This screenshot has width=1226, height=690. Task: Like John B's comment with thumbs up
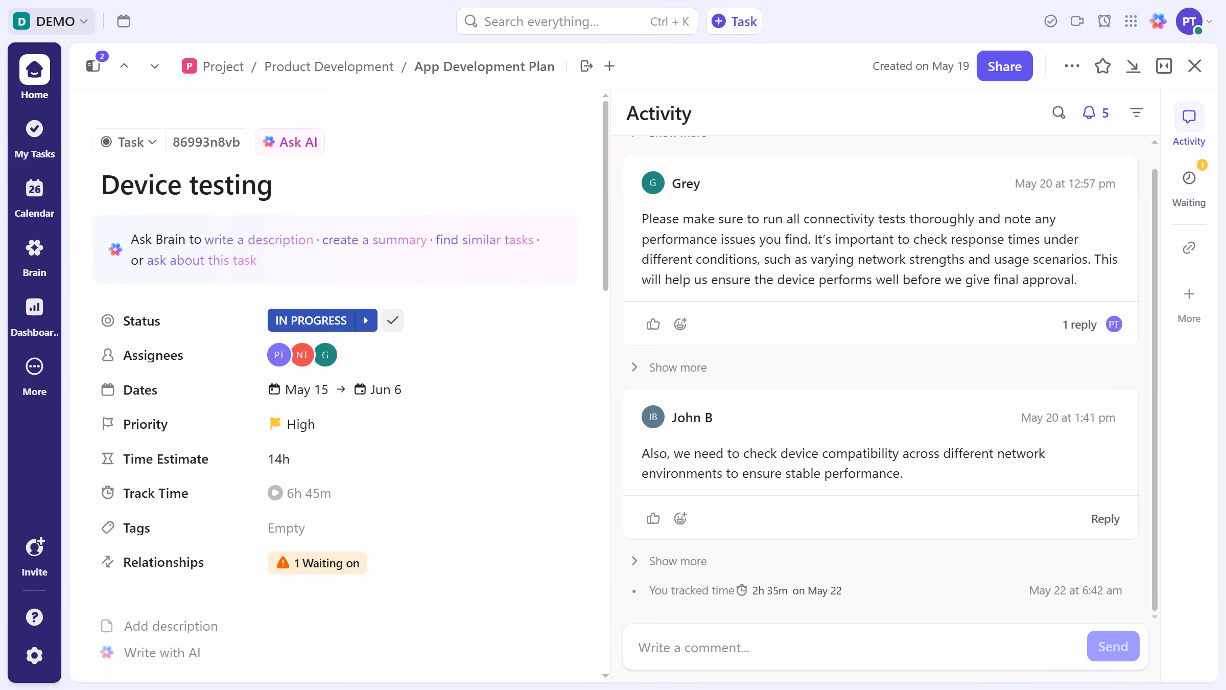[653, 518]
